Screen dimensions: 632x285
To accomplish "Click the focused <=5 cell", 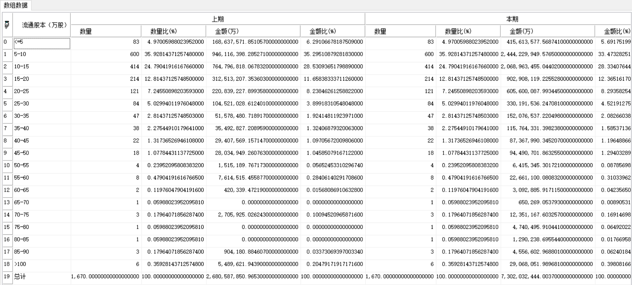I will 42,43.
